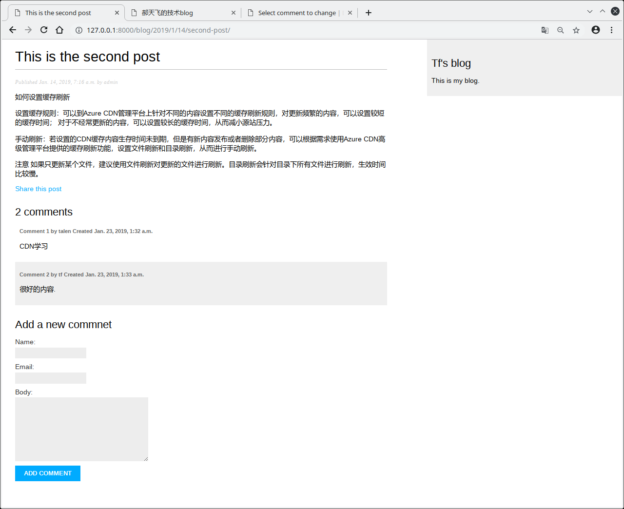Focus the Email input field
This screenshot has width=624, height=509.
coord(51,378)
